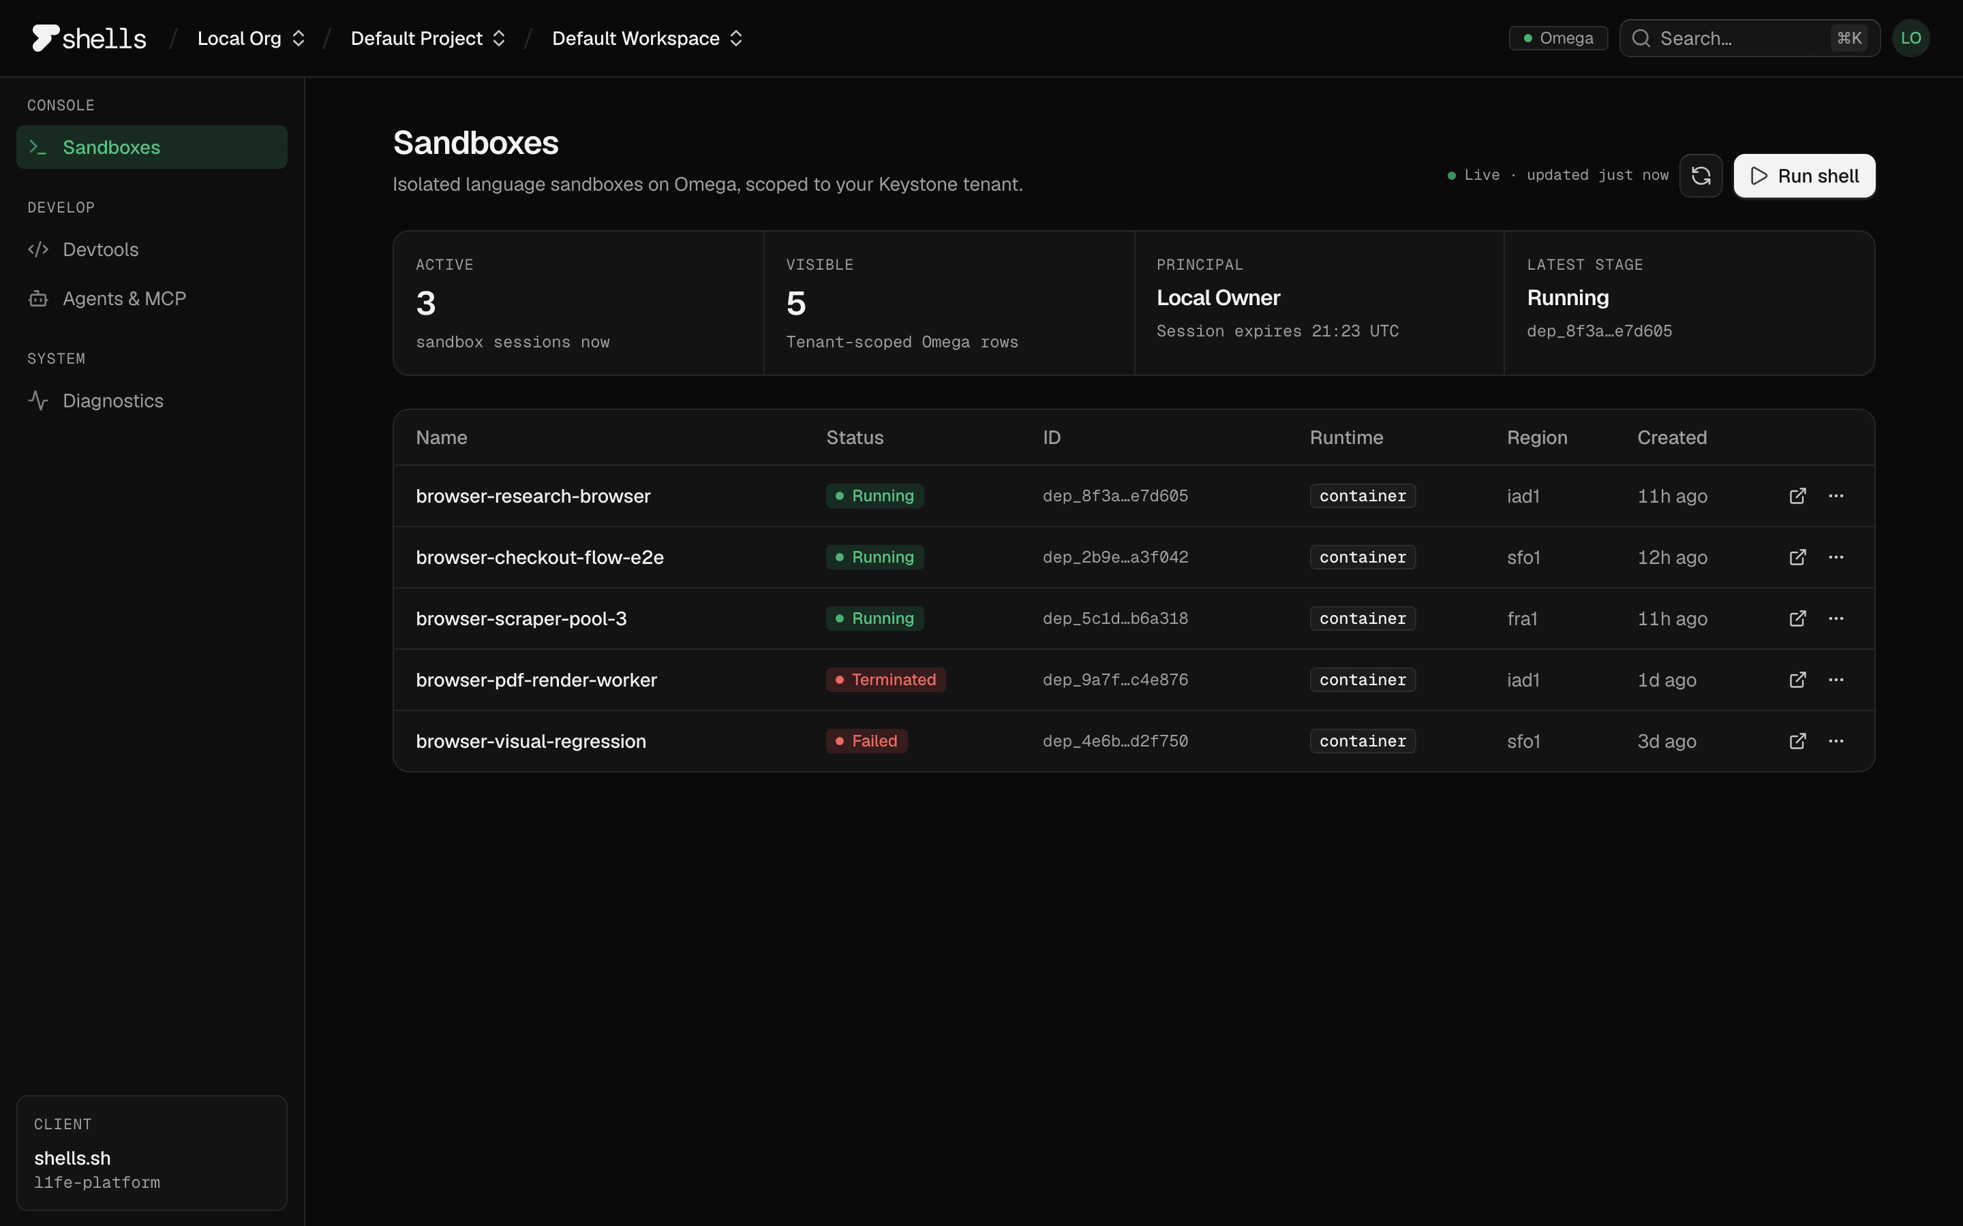The width and height of the screenshot is (1963, 1226).
Task: Select the browser-visual-regression row name
Action: tap(530, 741)
